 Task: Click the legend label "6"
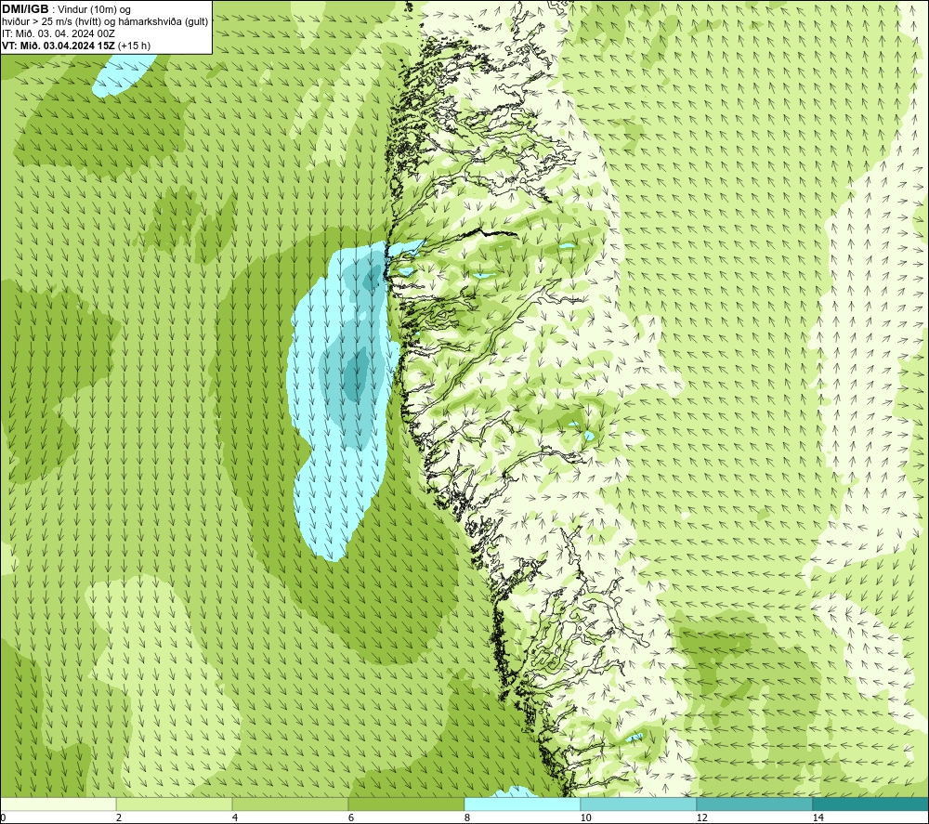click(351, 818)
